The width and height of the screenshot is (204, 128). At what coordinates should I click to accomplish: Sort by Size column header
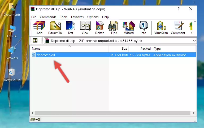[119, 49]
